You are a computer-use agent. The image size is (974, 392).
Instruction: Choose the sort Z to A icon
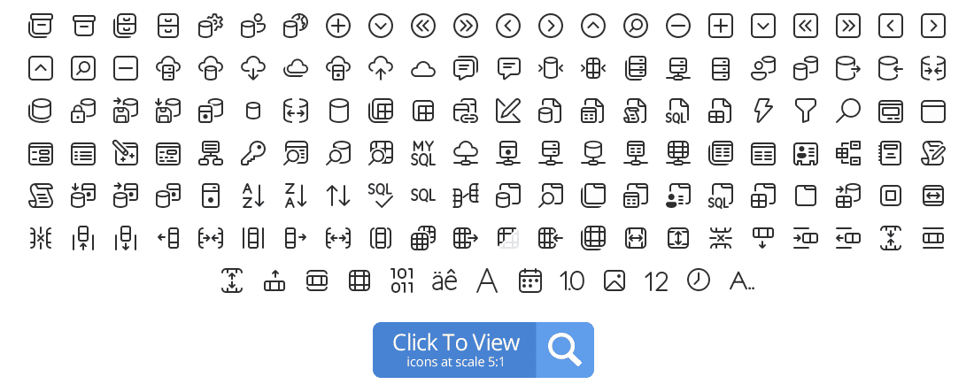296,195
